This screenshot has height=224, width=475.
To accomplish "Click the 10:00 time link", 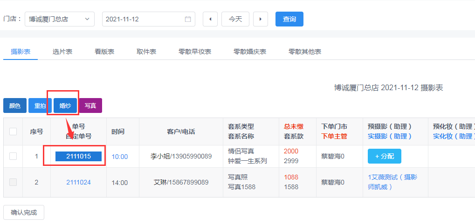I will point(120,157).
